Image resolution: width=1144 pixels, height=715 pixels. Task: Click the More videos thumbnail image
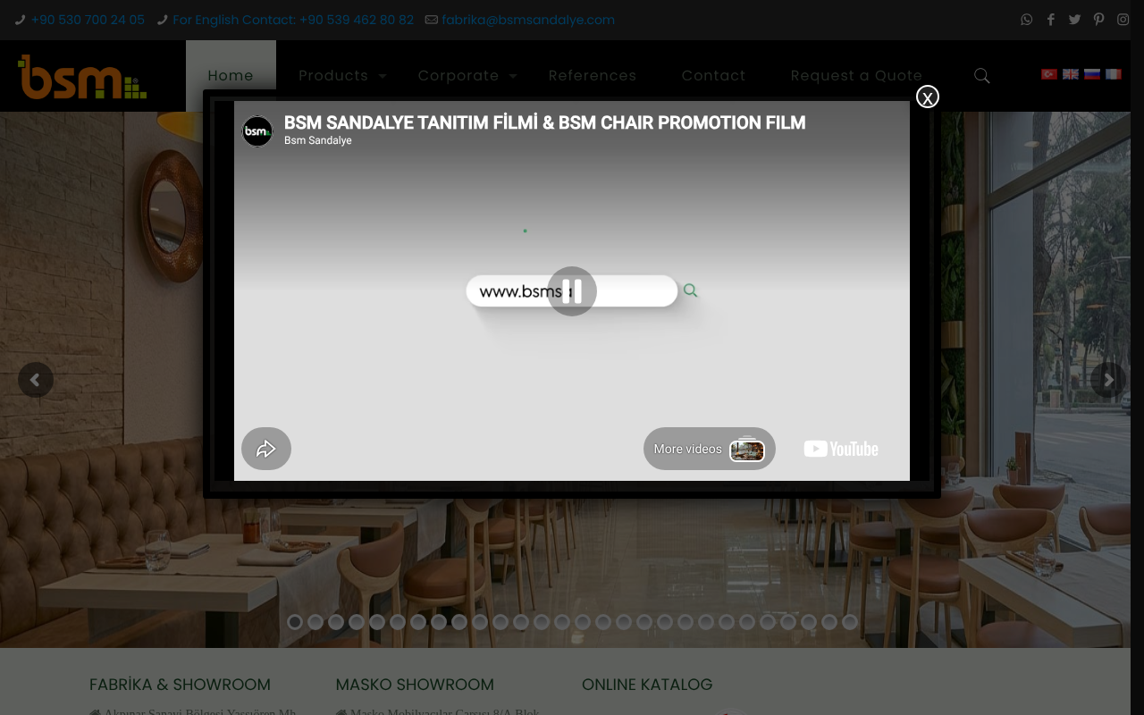point(747,450)
